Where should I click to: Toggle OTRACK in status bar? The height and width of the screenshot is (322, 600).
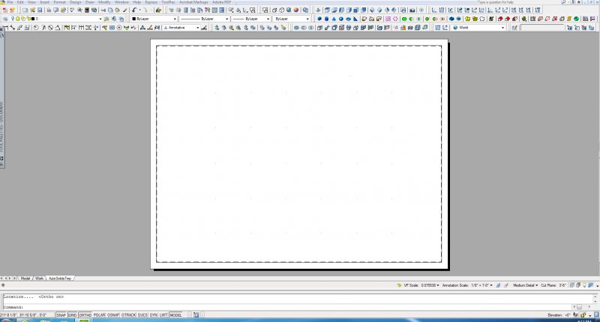pyautogui.click(x=128, y=315)
